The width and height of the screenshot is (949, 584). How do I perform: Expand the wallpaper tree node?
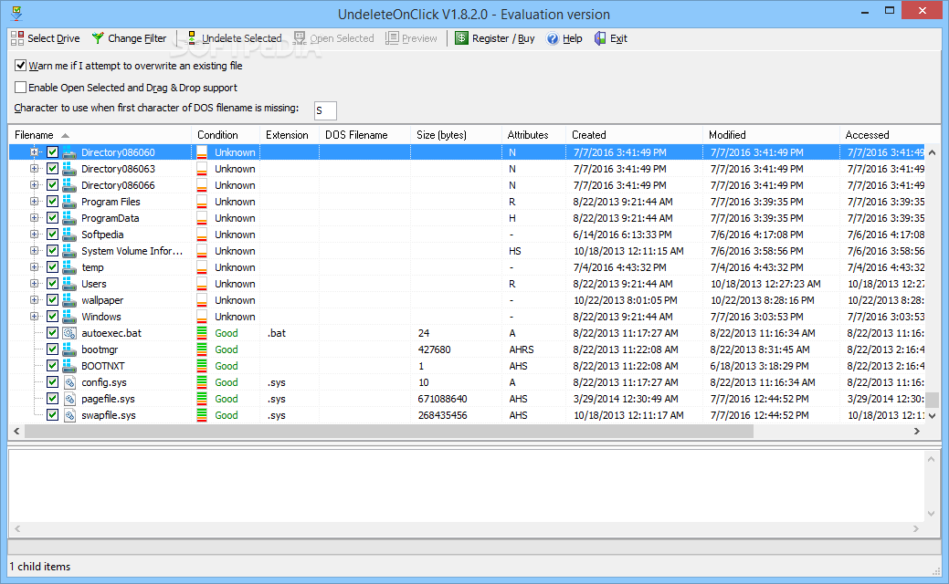click(x=35, y=300)
